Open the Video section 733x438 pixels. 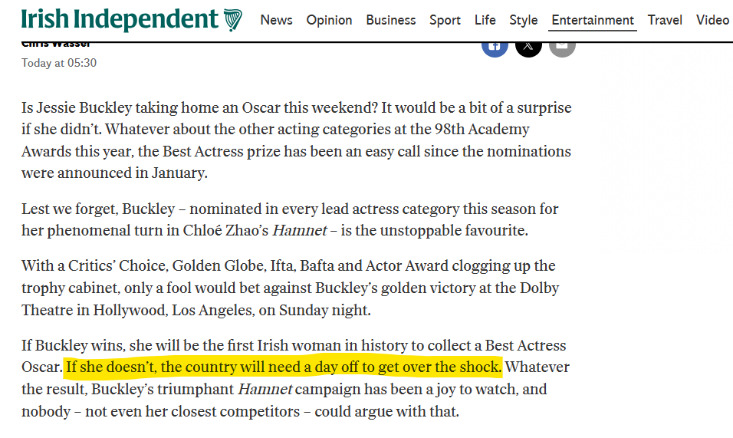(x=712, y=20)
